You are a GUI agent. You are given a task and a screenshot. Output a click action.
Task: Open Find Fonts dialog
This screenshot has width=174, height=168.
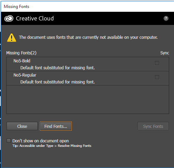coord(56,126)
